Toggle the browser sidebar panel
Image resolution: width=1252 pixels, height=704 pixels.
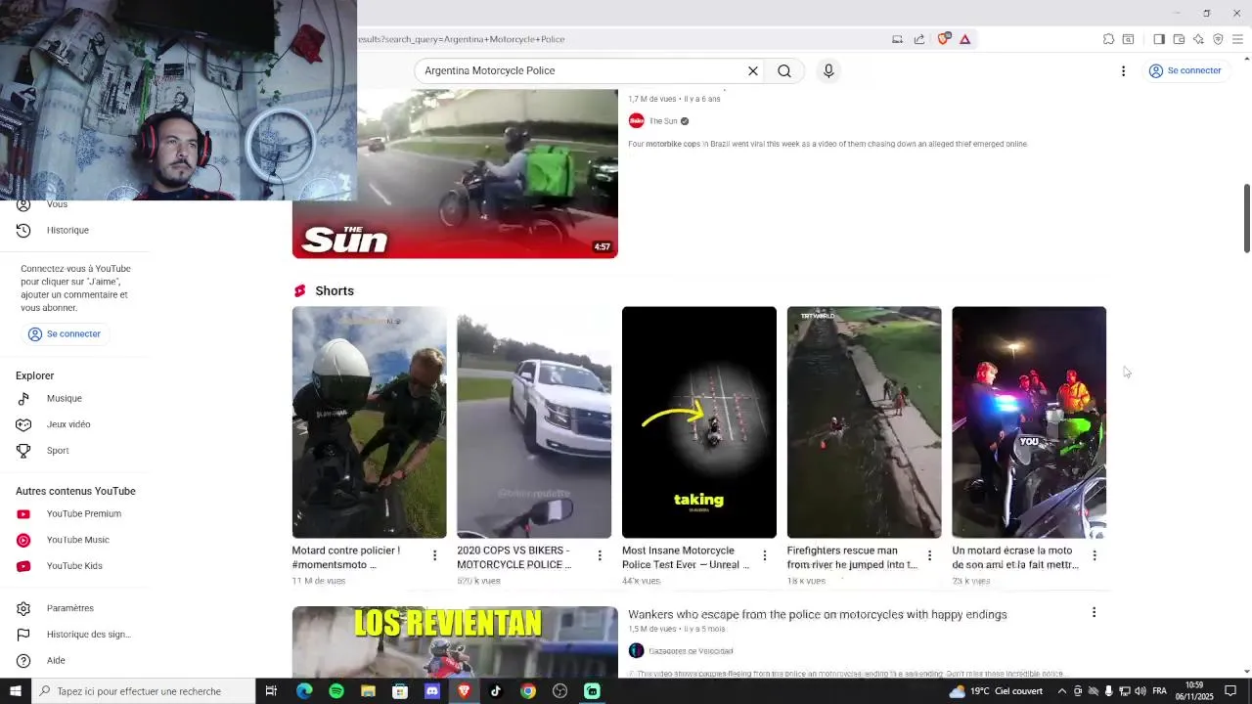tap(1159, 39)
